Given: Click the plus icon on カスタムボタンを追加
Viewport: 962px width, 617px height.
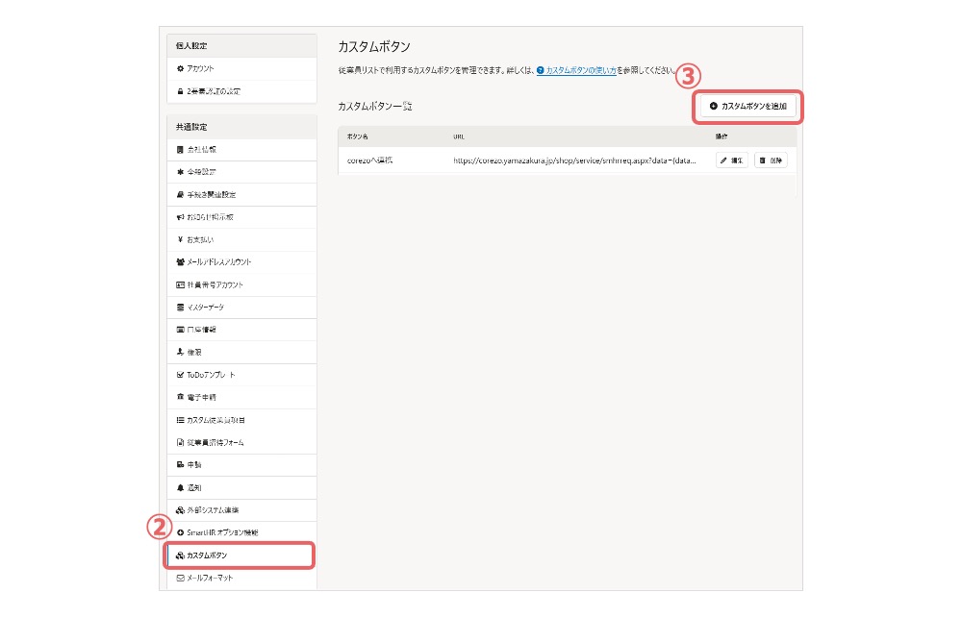Looking at the screenshot, I should coord(713,106).
